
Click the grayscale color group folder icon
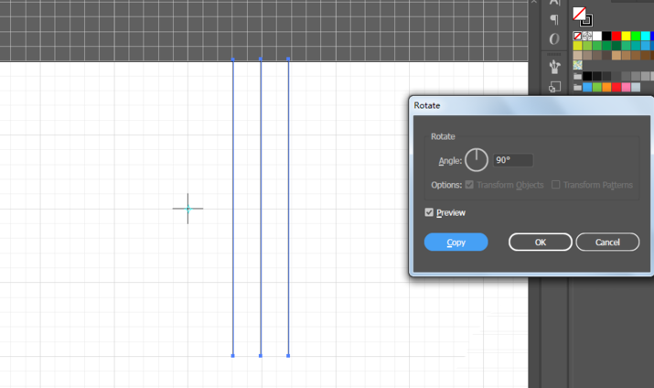coord(577,76)
